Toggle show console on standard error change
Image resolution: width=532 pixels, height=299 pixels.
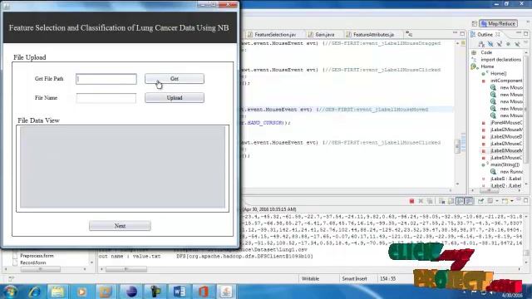(469, 201)
